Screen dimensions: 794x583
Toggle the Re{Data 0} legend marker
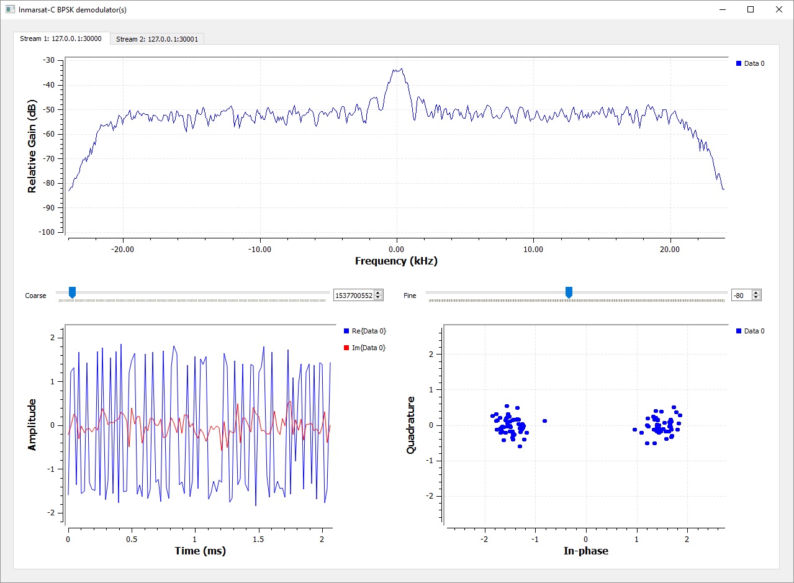click(x=346, y=331)
